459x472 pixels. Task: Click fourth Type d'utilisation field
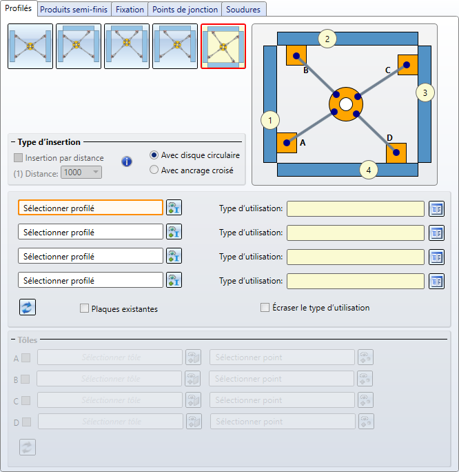coord(356,281)
